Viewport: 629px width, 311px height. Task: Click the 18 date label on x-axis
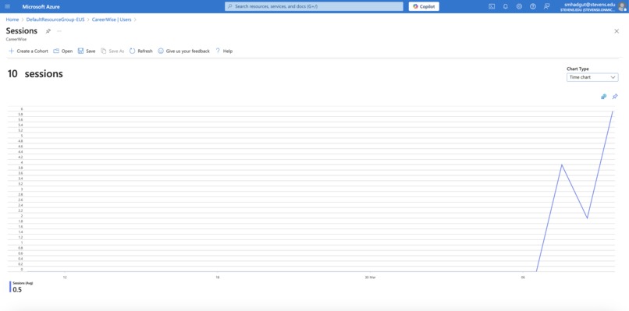pyautogui.click(x=218, y=277)
